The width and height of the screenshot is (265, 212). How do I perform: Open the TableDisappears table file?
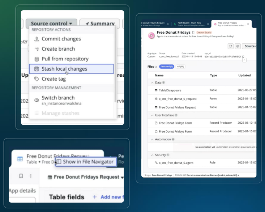[x=170, y=90]
